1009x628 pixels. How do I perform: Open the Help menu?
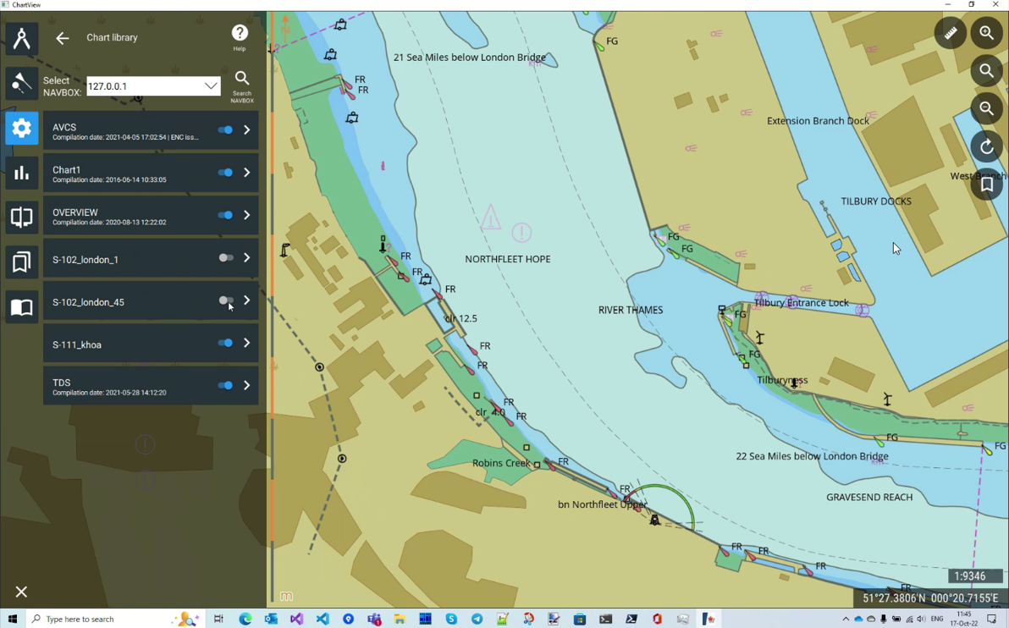pos(240,33)
